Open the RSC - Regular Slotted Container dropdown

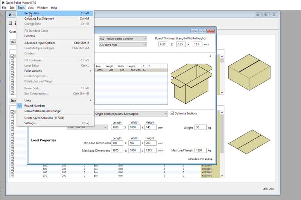pyautogui.click(x=123, y=39)
